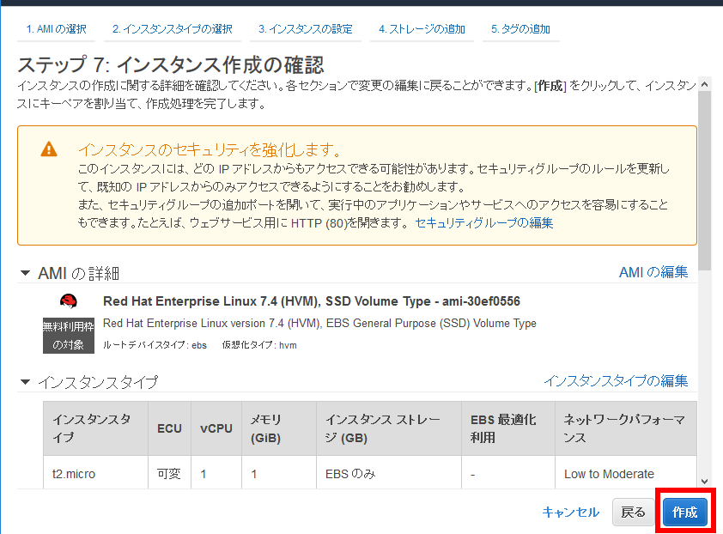Image resolution: width=723 pixels, height=534 pixels.
Task: Open the '4. ストレージの追加' tab
Action: [422, 29]
